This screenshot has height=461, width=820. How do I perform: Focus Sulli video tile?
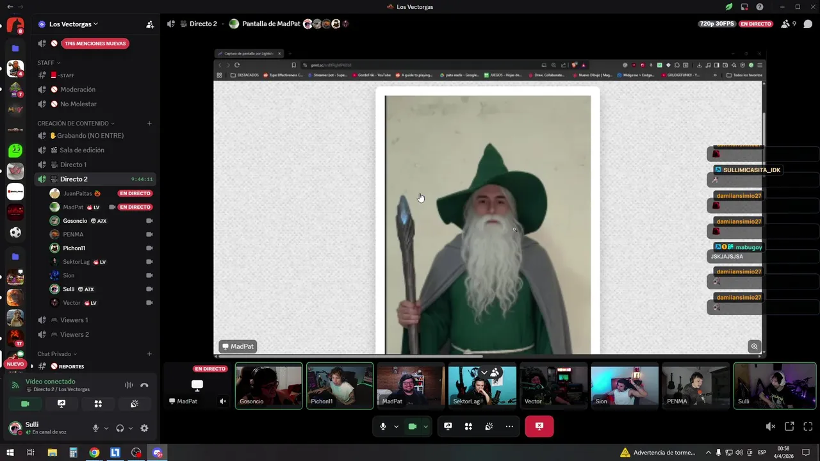point(775,386)
